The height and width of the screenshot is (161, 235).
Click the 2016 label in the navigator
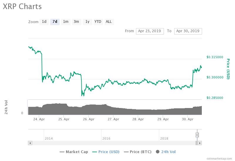(x=106, y=138)
